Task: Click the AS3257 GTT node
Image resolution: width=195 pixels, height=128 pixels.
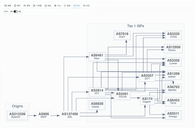Action: pyautogui.click(x=147, y=77)
